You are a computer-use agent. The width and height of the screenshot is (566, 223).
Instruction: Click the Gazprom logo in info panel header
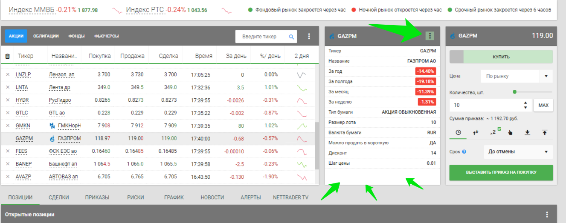point(332,36)
